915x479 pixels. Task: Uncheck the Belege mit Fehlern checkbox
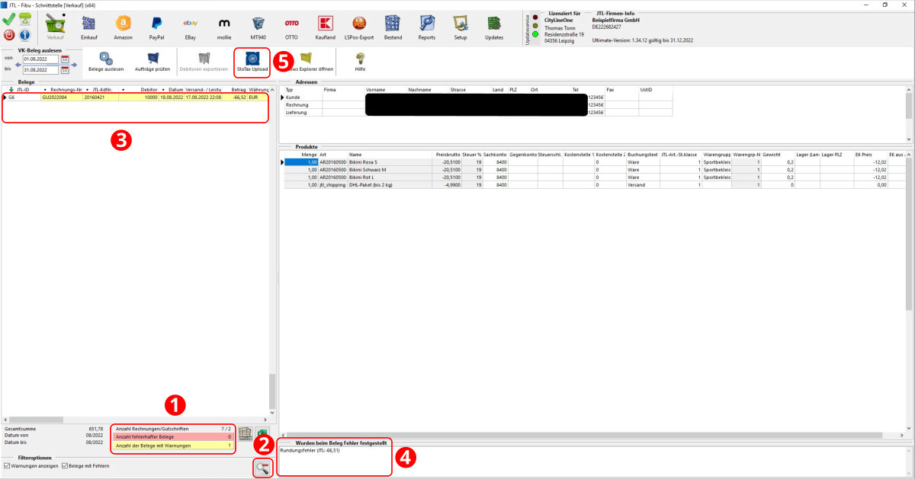(x=65, y=465)
